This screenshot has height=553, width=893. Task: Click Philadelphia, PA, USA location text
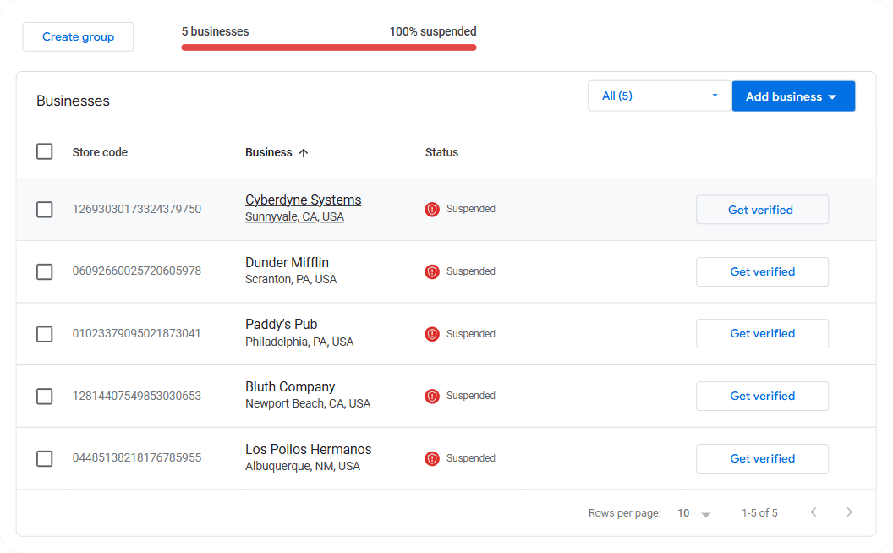(x=299, y=342)
